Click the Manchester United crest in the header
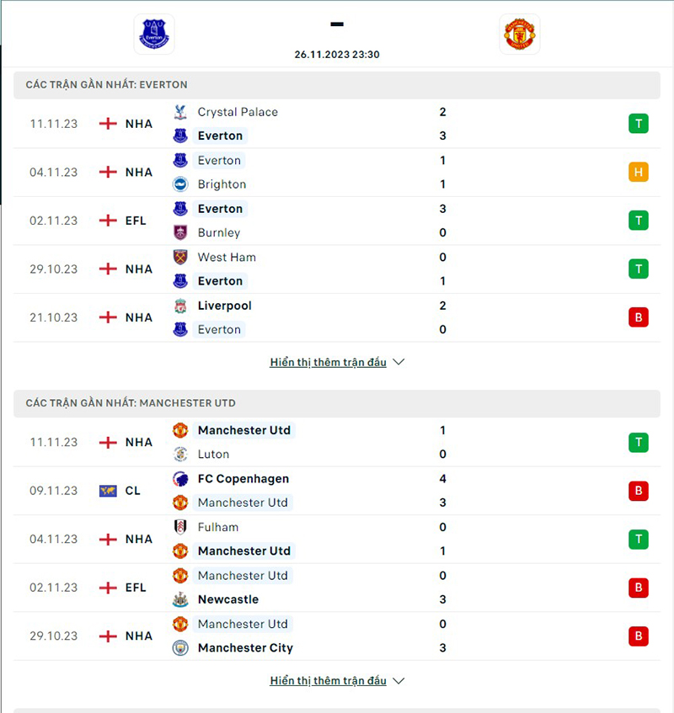This screenshot has height=713, width=674. click(x=519, y=35)
